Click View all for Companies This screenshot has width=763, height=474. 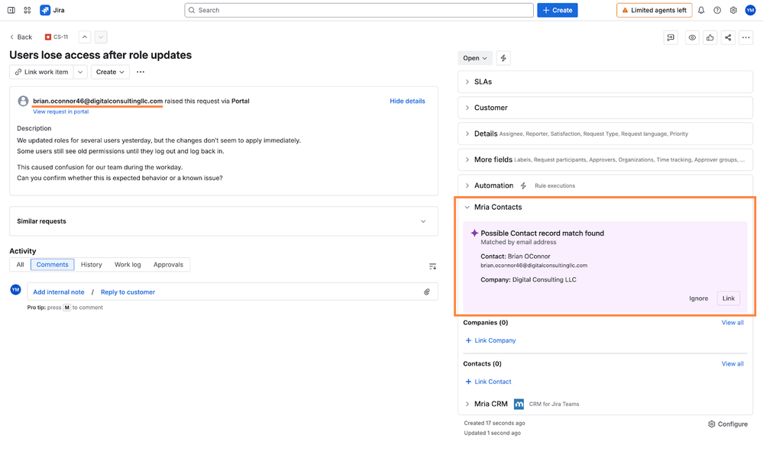click(732, 323)
